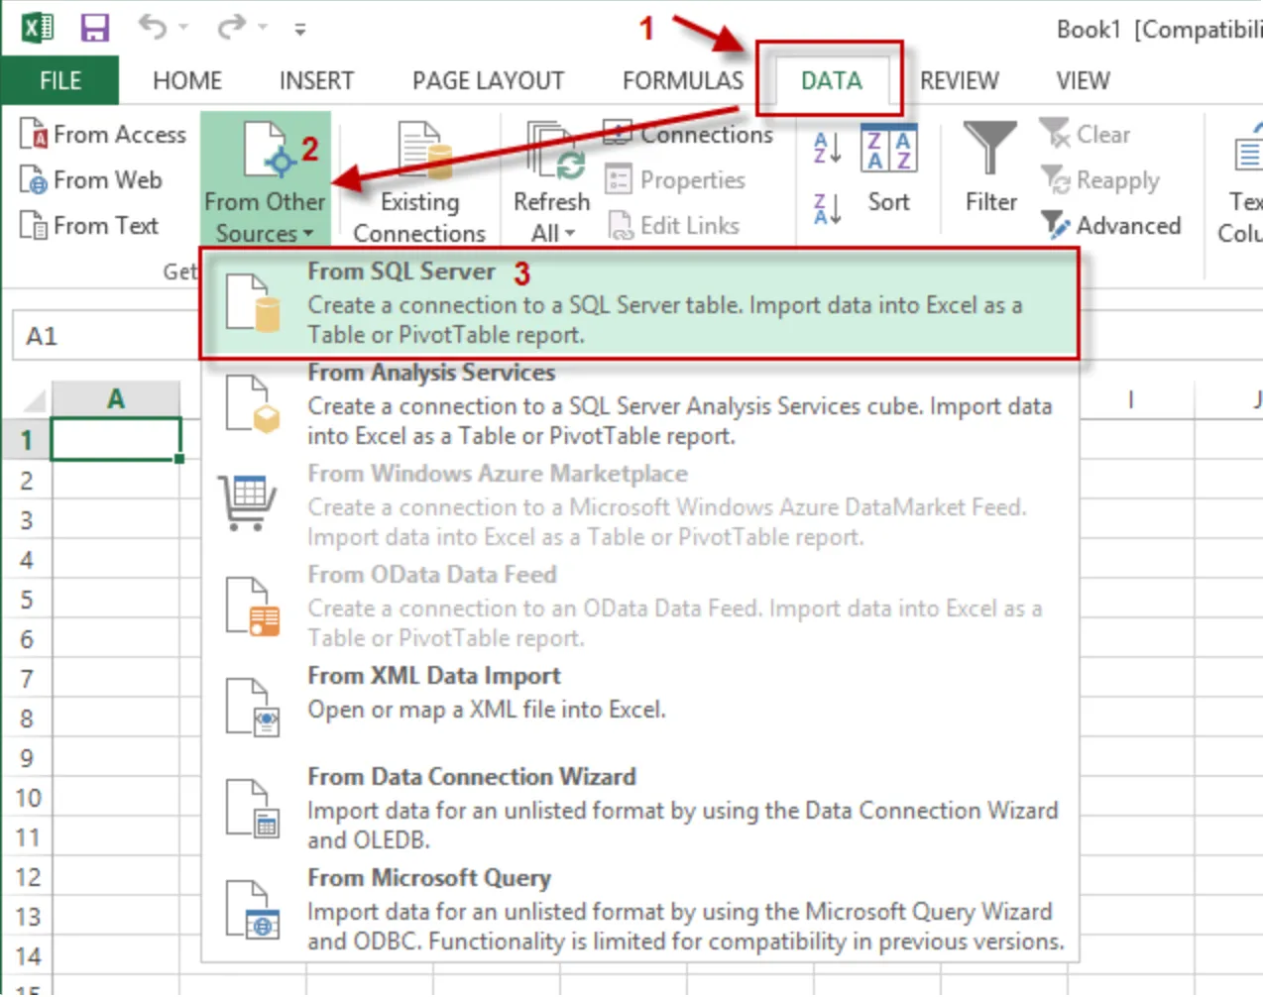This screenshot has width=1263, height=997.
Task: Choose From Data Connection Wizard item
Action: coord(639,809)
